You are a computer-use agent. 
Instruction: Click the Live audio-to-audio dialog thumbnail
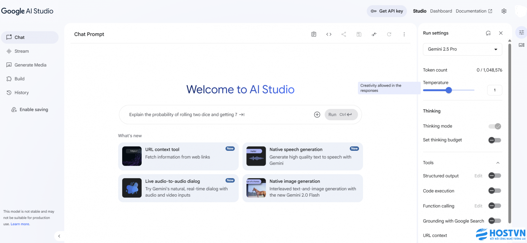(x=132, y=188)
